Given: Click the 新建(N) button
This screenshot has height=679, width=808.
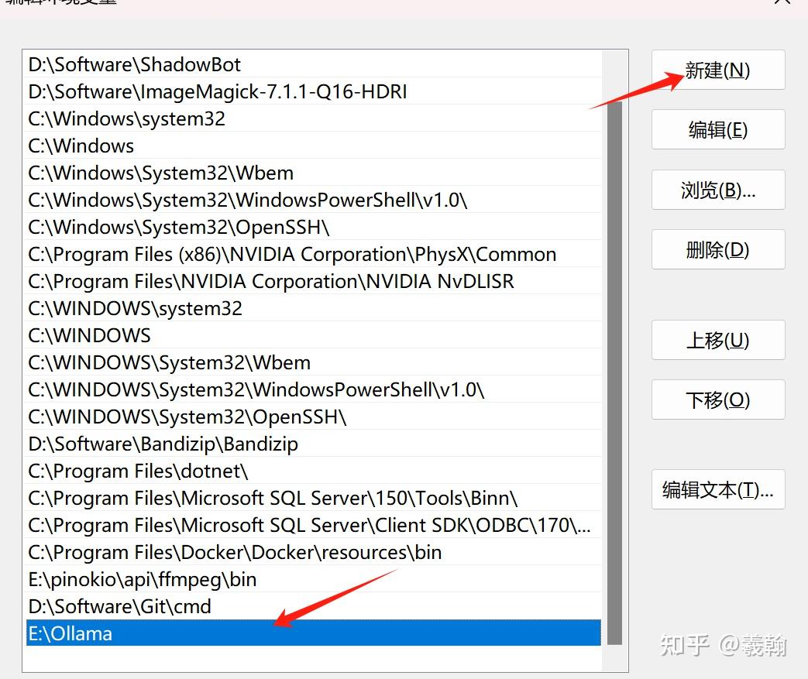Looking at the screenshot, I should (x=718, y=70).
